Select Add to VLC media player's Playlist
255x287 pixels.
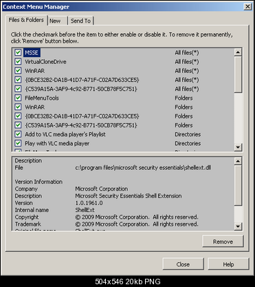coord(65,134)
